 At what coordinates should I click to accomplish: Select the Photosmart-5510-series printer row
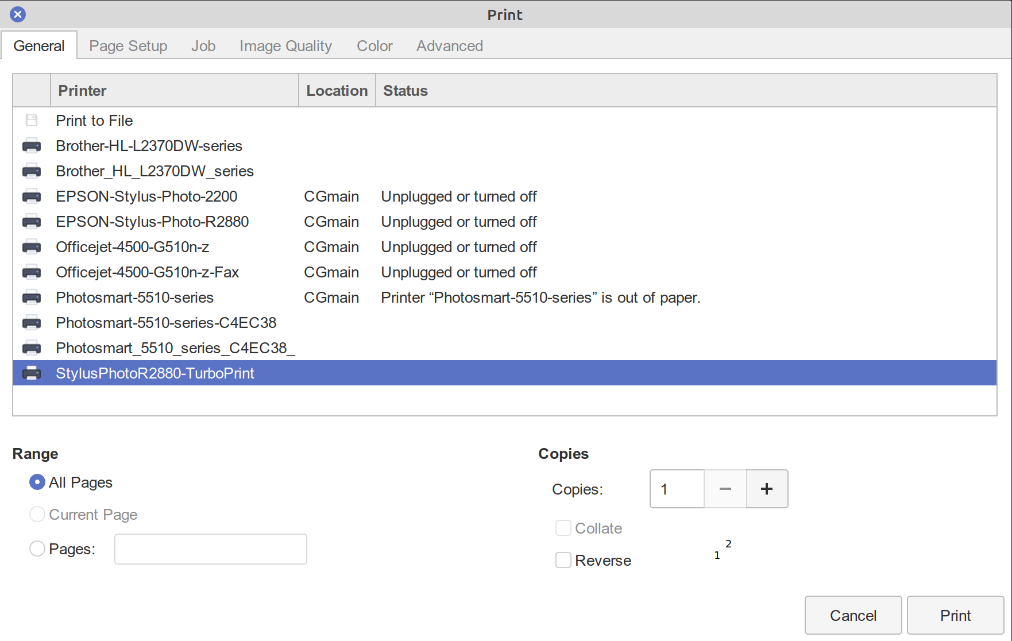[x=134, y=298]
